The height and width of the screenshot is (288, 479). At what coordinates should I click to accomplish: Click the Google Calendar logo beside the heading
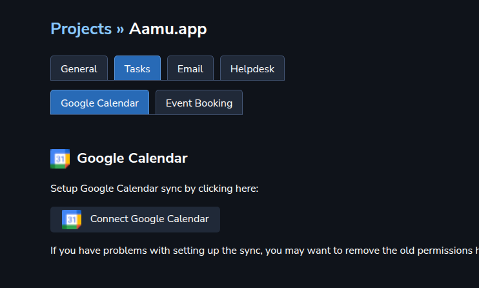tap(60, 159)
